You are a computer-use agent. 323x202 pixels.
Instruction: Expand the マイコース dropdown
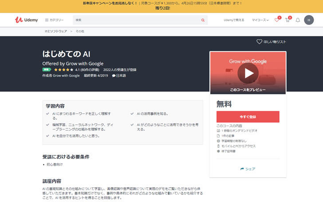coord(260,20)
